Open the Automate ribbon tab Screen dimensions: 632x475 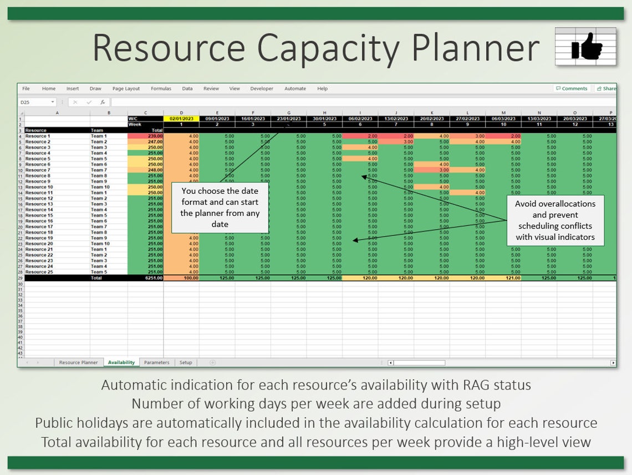pos(294,88)
